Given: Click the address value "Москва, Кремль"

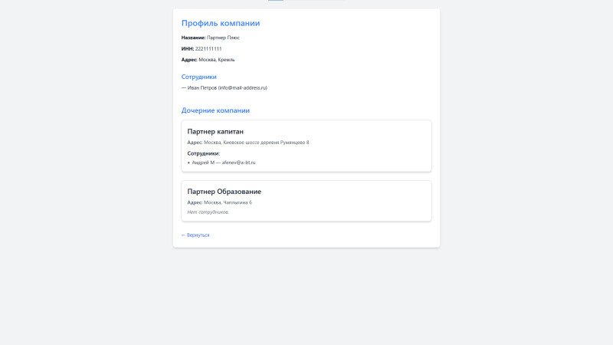Looking at the screenshot, I should [217, 60].
